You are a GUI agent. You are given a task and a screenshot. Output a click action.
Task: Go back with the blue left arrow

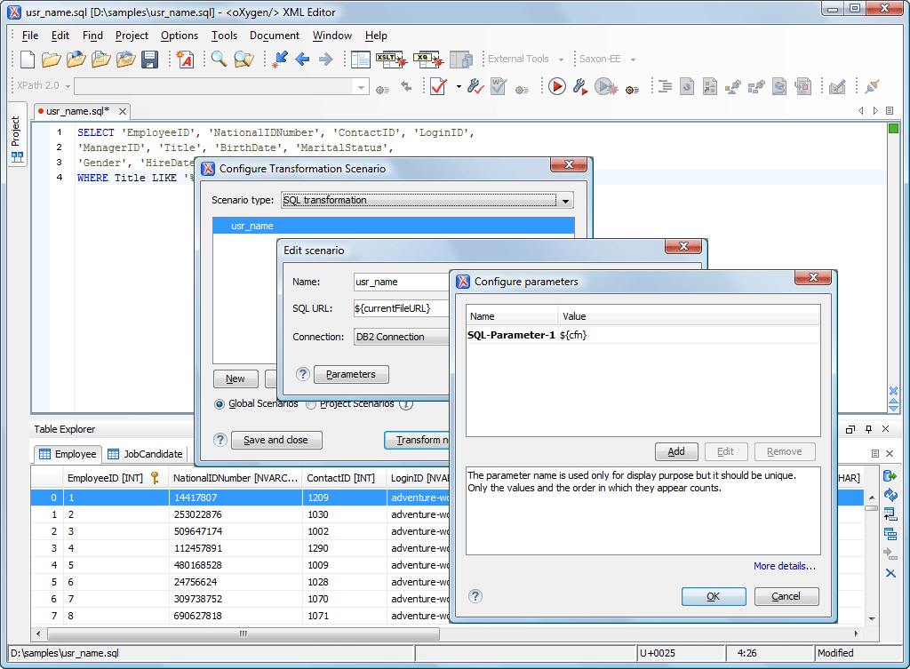pos(302,60)
